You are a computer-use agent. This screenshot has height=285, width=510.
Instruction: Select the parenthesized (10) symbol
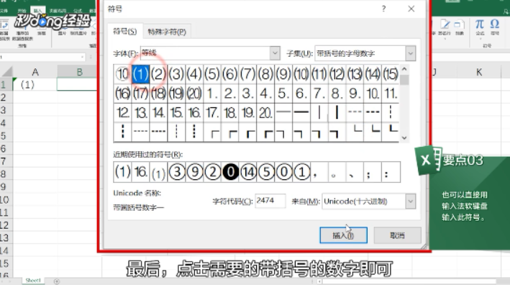pos(301,74)
